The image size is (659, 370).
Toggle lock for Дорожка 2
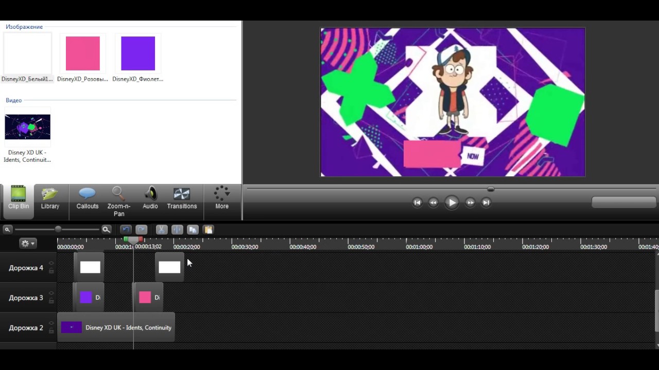point(51,330)
